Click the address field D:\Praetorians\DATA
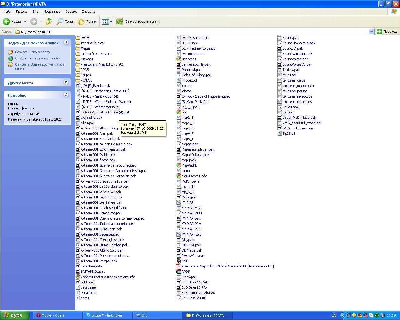The image size is (400, 320). (x=191, y=32)
